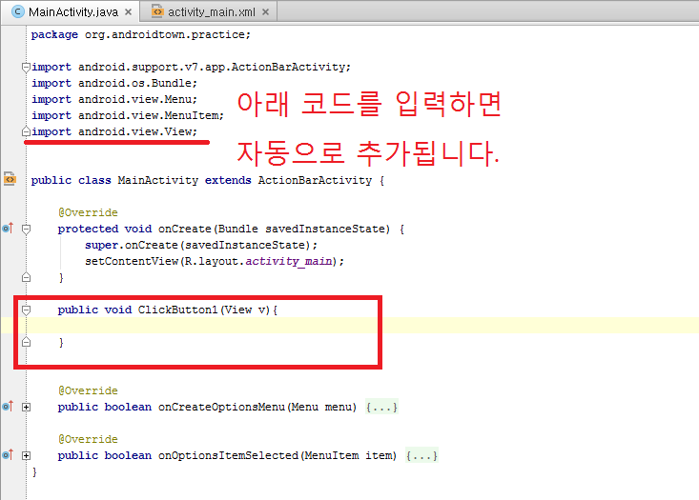The image size is (699, 500).
Task: Click the related XML file gutter icon by class declaration
Action: tap(10, 179)
